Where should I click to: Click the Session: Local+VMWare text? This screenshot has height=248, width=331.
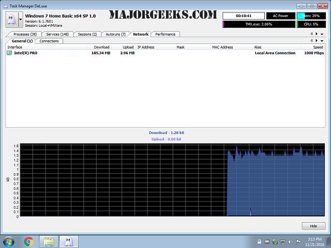click(43, 25)
